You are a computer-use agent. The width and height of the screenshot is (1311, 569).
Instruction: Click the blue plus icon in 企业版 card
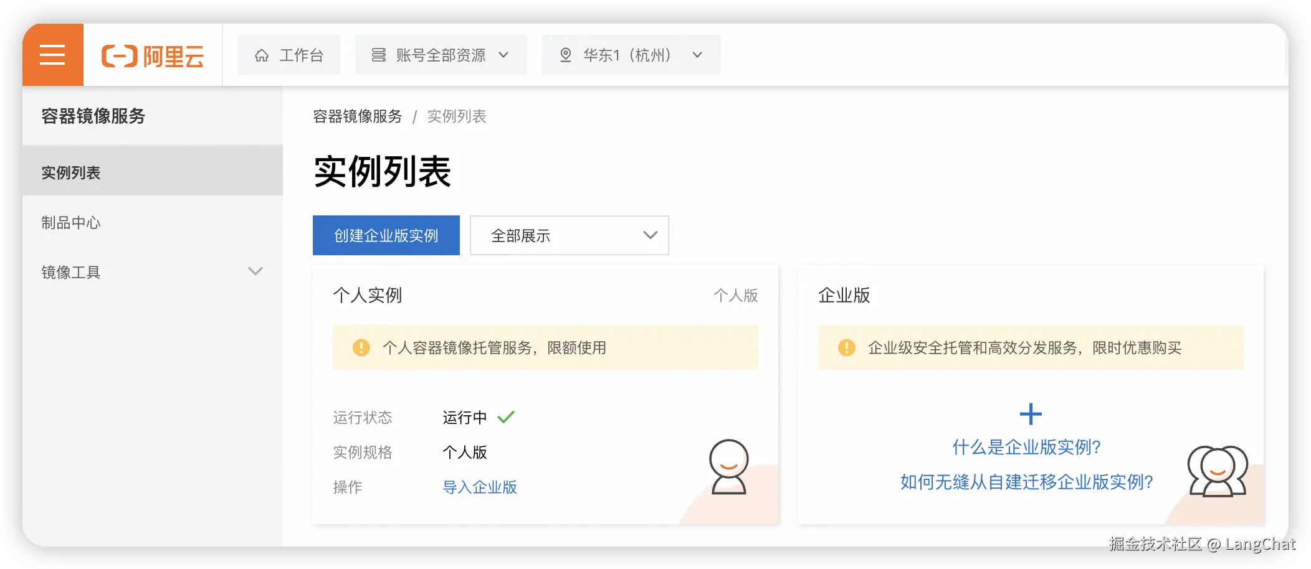(x=1031, y=414)
